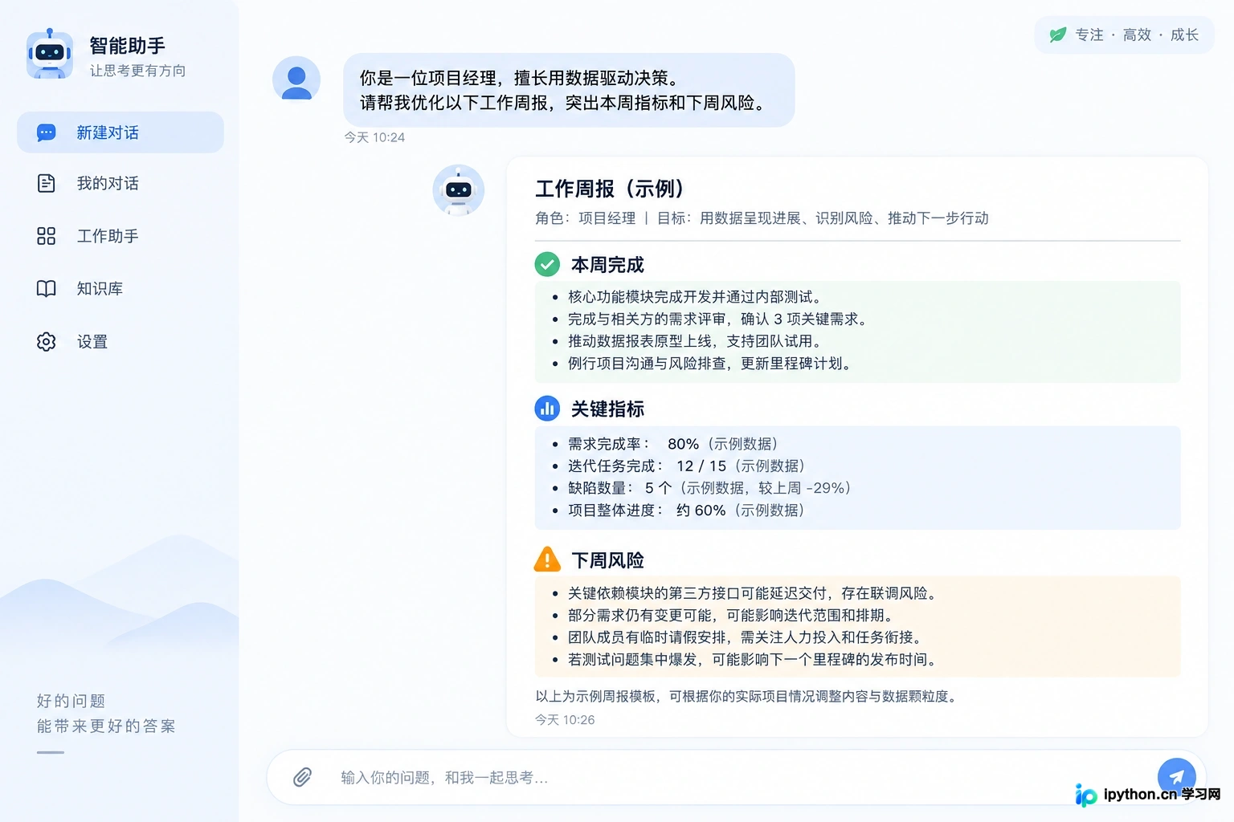Click the footnote 以上为示例周报模板
Image resolution: width=1234 pixels, height=822 pixels.
click(x=748, y=697)
